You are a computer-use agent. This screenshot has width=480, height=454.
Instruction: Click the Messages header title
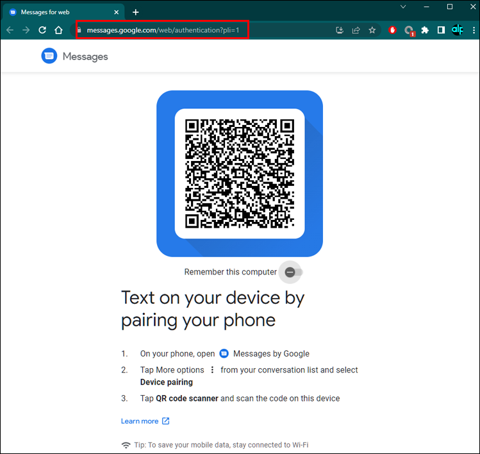tap(85, 56)
